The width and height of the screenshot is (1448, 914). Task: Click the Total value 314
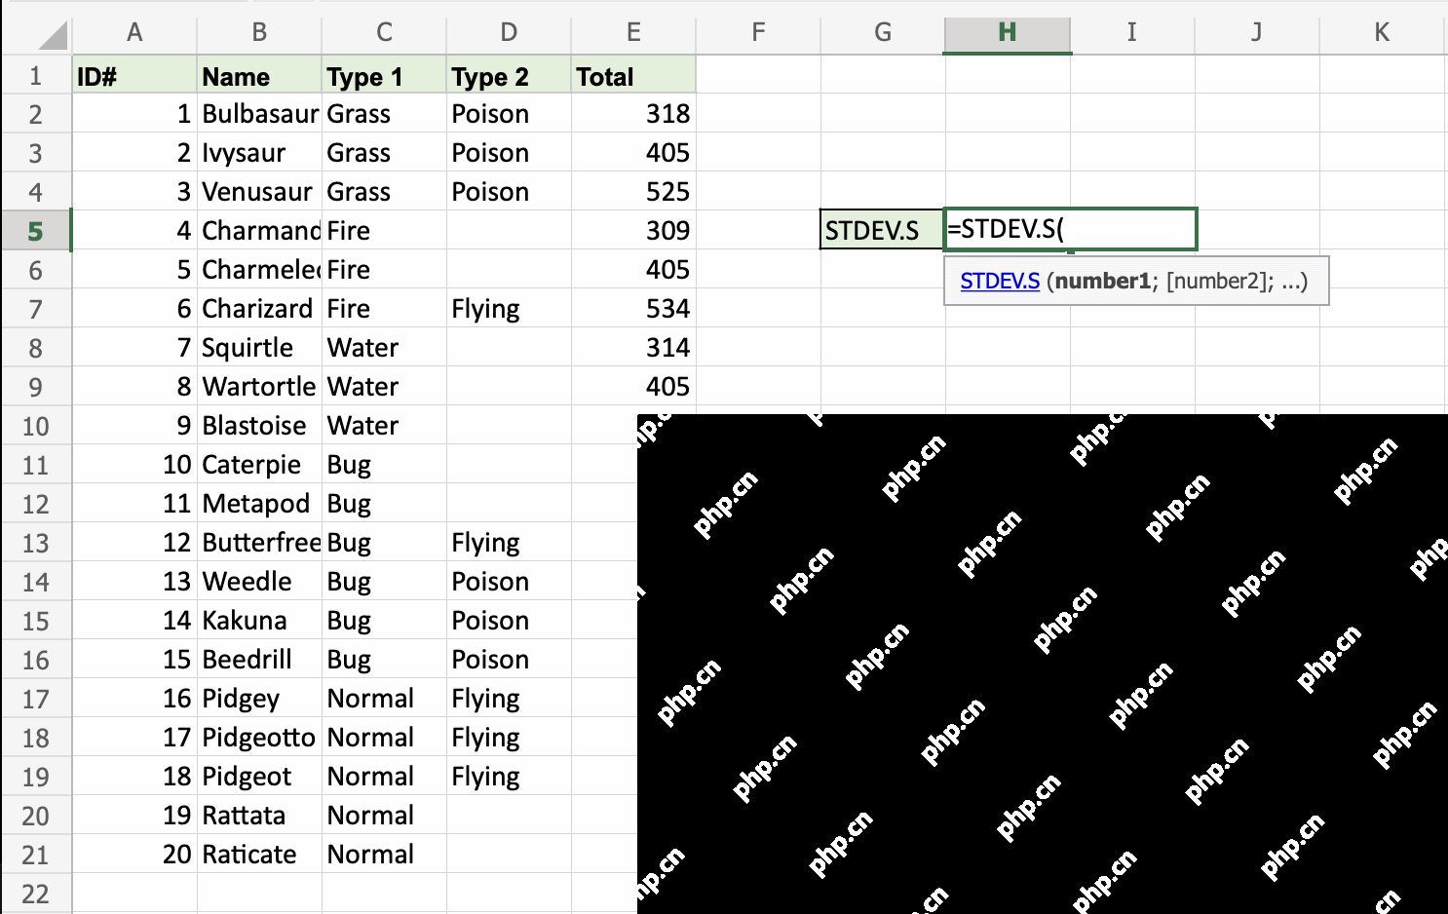pyautogui.click(x=633, y=348)
